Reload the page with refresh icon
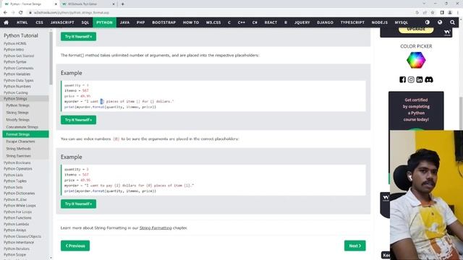The image size is (463, 260). [x=21, y=12]
